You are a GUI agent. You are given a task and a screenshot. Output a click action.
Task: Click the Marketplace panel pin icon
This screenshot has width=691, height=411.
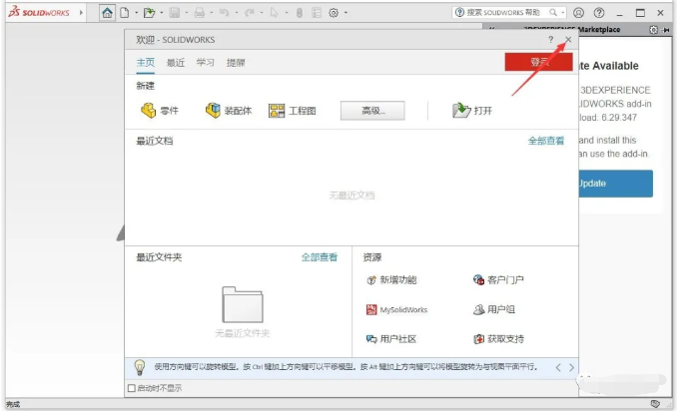tap(666, 30)
